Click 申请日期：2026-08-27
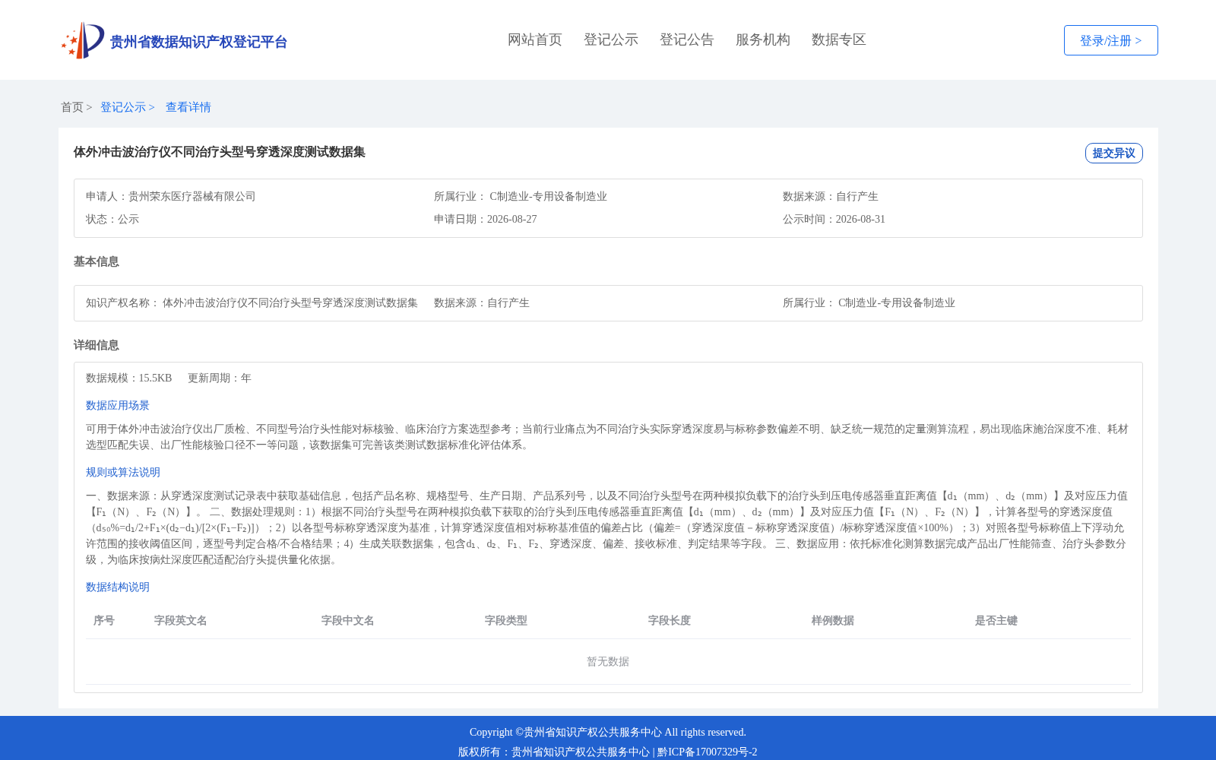The height and width of the screenshot is (760, 1216). (x=486, y=219)
